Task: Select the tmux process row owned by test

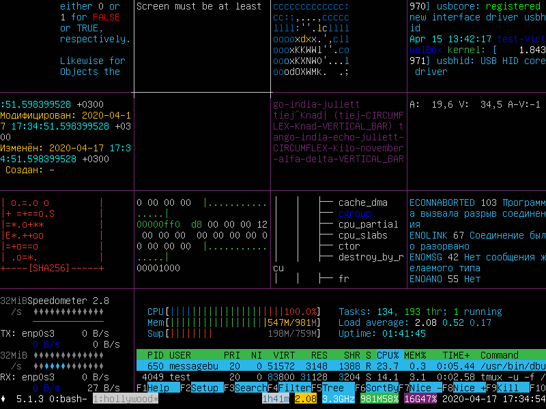Action: (x=341, y=376)
